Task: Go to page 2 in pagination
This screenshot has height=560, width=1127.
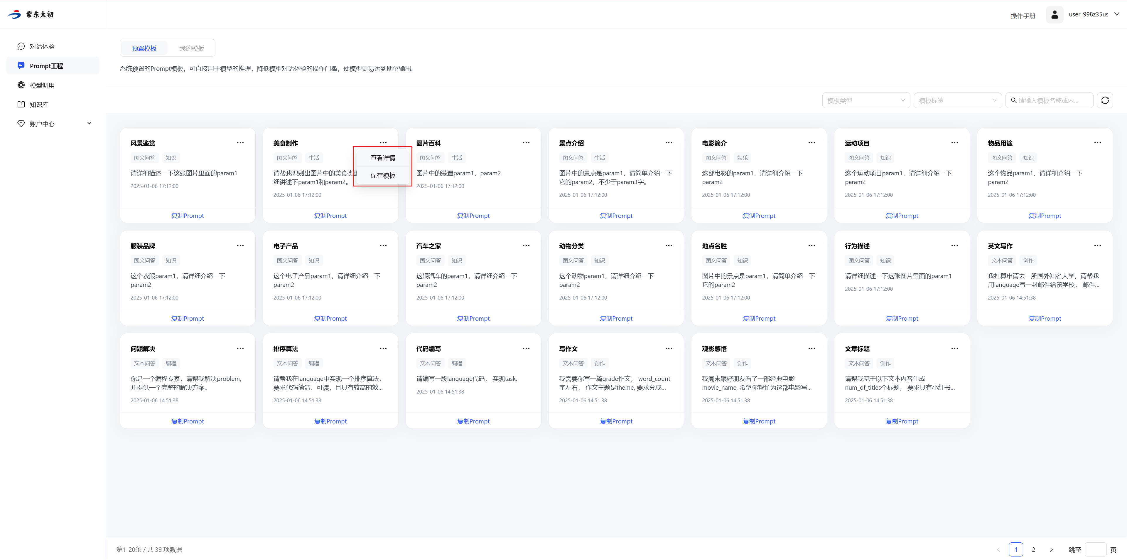Action: click(x=1033, y=549)
